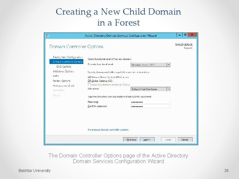Select Additional Options step
The image size is (239, 179).
[x=63, y=71]
